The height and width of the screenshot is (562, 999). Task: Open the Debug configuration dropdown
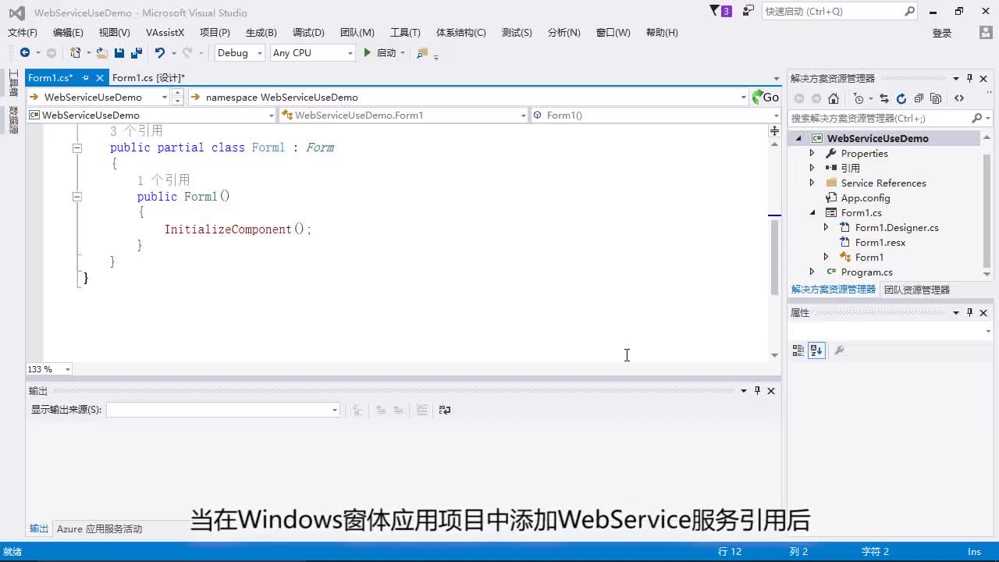[x=239, y=52]
